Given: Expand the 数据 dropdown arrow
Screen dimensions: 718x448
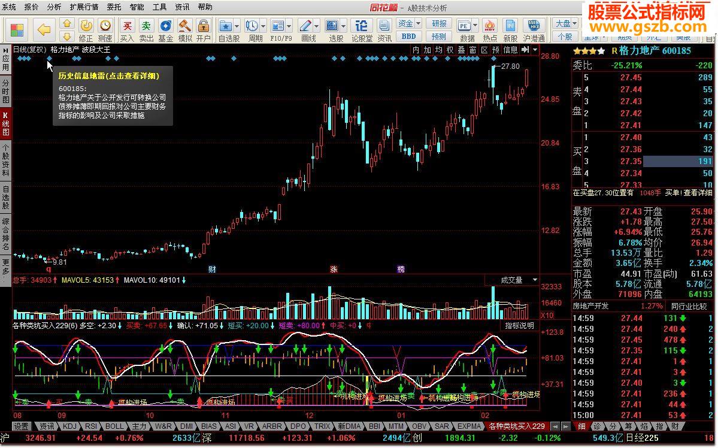Looking at the screenshot, I should tap(475, 26).
